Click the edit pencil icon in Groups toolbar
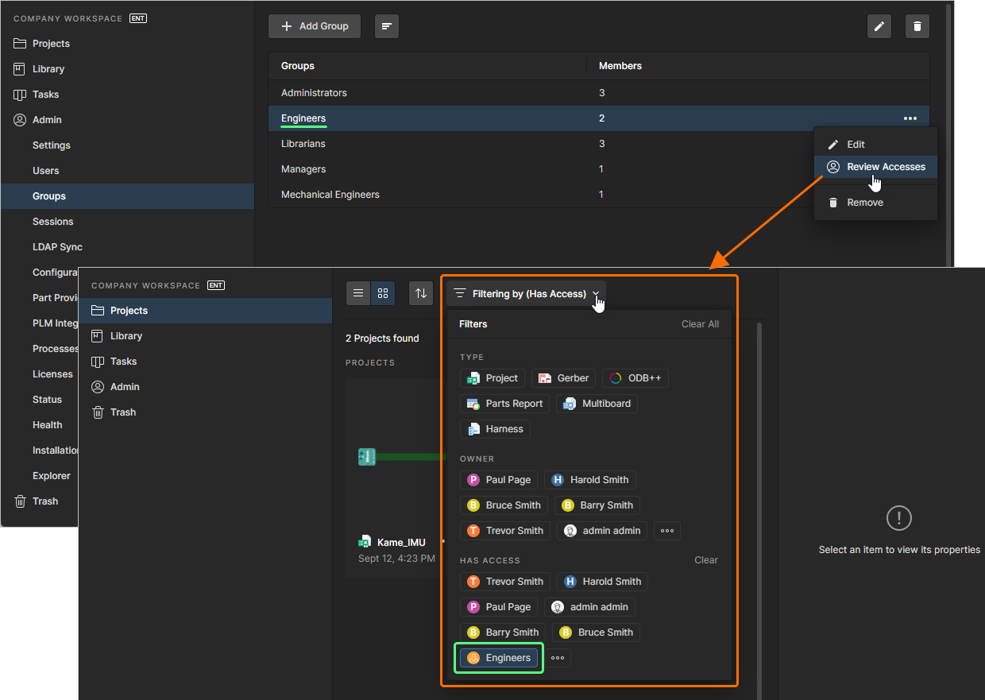 pos(879,26)
